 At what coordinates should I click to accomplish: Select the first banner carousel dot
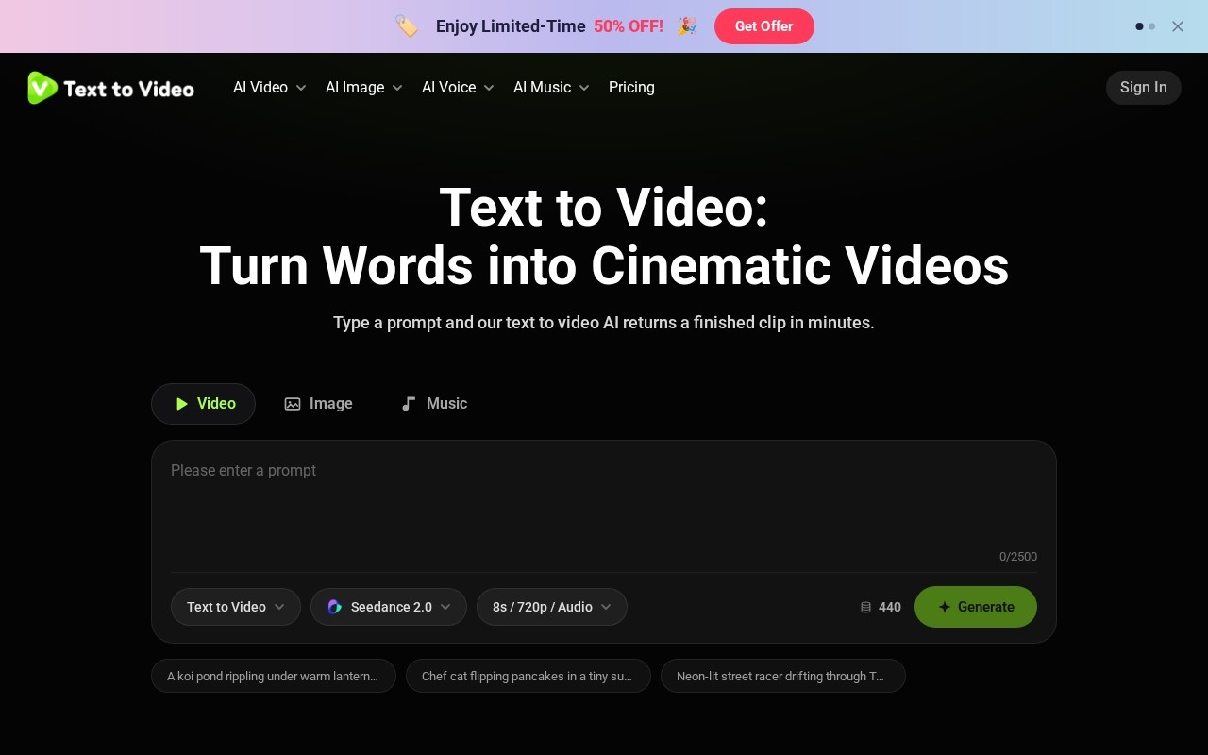(x=1140, y=26)
